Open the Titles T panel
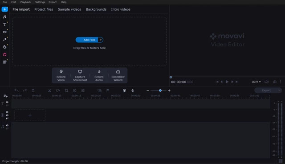 click(x=5, y=25)
